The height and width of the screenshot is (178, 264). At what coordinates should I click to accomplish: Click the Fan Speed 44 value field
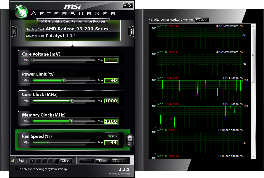click(111, 143)
